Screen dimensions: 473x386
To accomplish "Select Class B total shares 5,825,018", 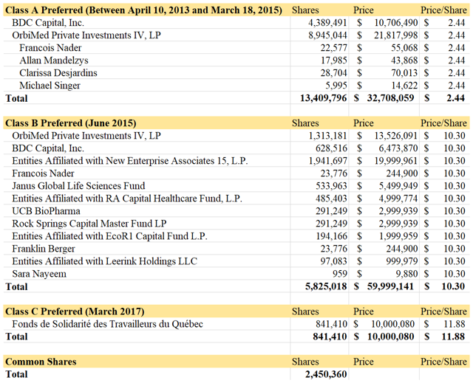I will (326, 286).
